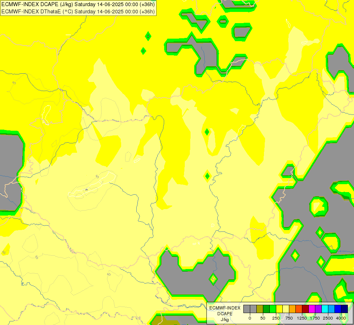Select the medium blue legend swatch
Viewport: 354px width, 325px height.
click(x=338, y=309)
